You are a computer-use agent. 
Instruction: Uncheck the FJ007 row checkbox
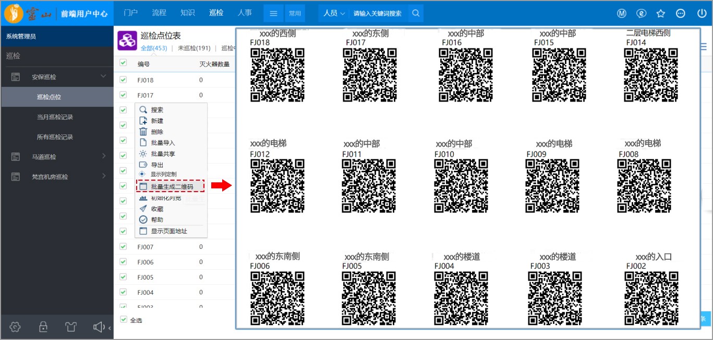click(123, 246)
